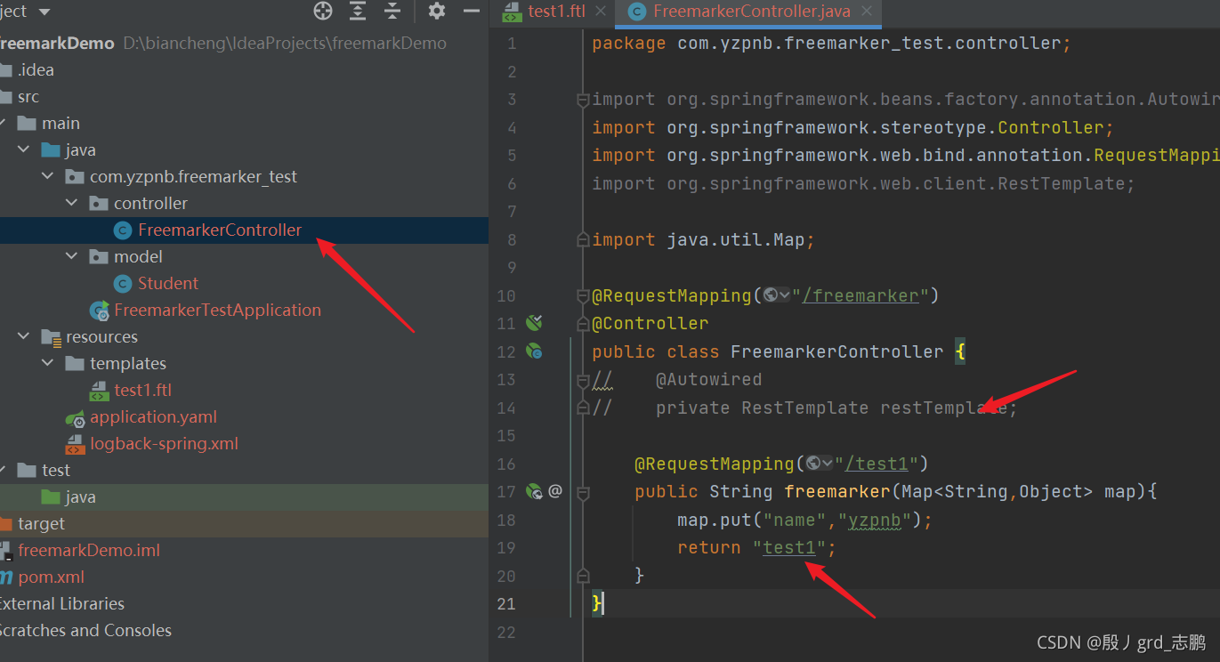The width and height of the screenshot is (1220, 662).
Task: Close the FreemarkerController.java tab
Action: 867,12
